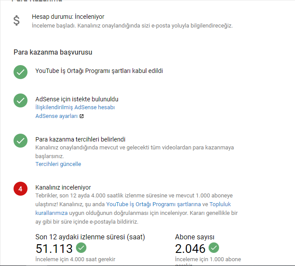Open YouTube İş Ortağı Programı şartlarına link
Screen dimensions: 295x266
tap(154, 204)
